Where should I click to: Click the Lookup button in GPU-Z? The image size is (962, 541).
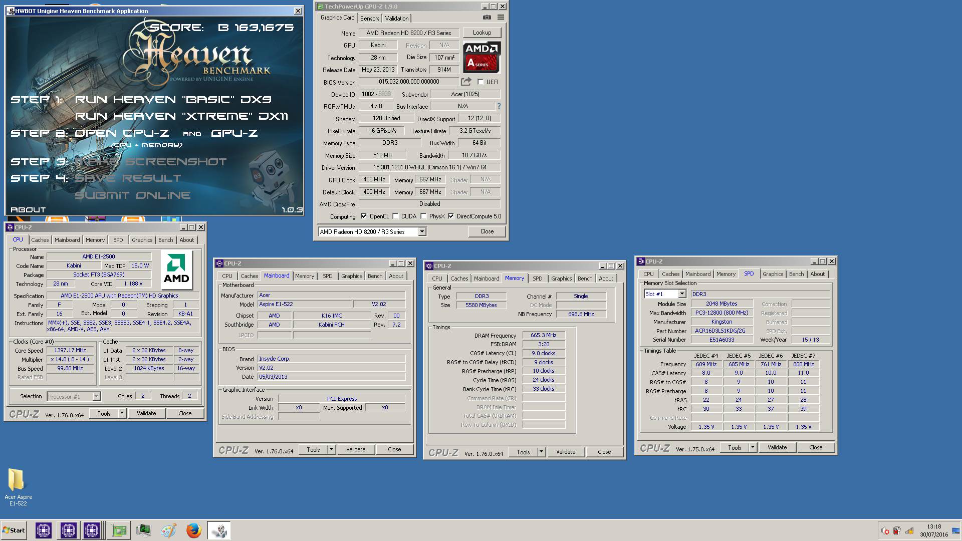point(482,33)
